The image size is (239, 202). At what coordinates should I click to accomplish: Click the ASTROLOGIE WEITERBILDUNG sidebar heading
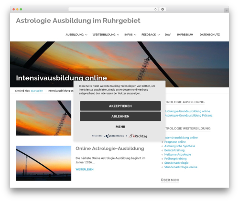click(x=188, y=128)
